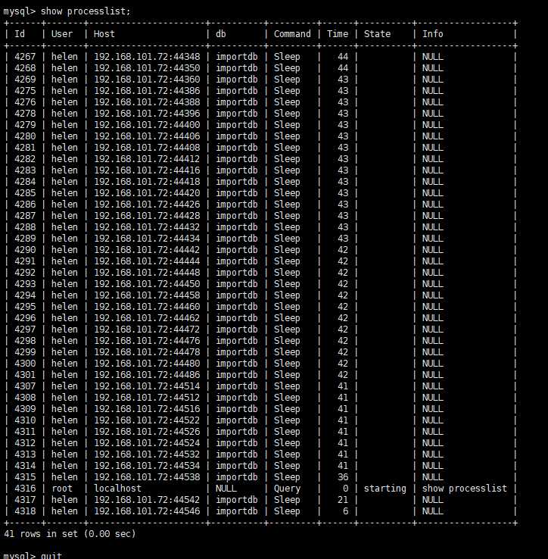The height and width of the screenshot is (559, 548).
Task: Select process Id 4289
Action: pos(25,239)
